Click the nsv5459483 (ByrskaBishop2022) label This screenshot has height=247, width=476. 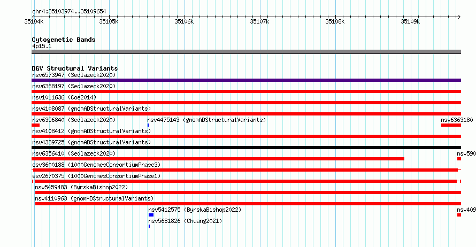click(x=81, y=187)
